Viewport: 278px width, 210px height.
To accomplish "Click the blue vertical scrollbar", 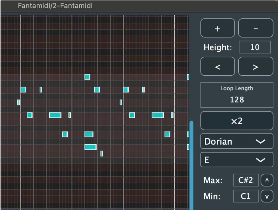I will (x=191, y=165).
